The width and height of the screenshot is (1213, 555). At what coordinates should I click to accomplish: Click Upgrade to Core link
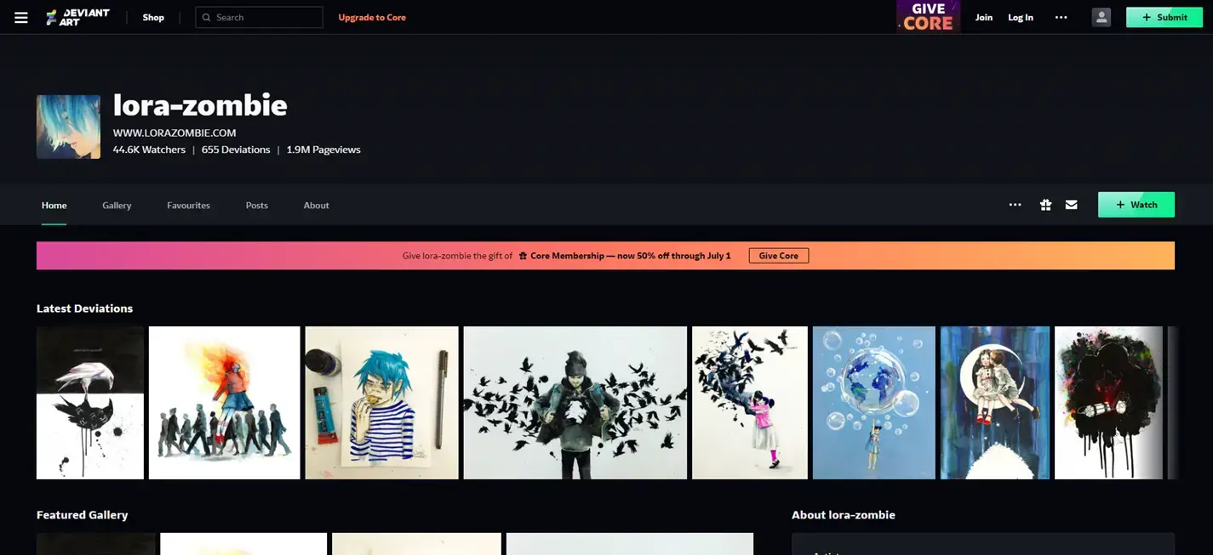372,17
